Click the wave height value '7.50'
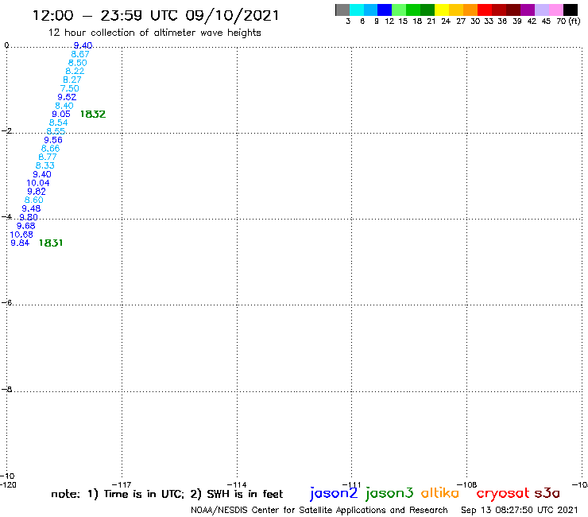 tap(69, 88)
